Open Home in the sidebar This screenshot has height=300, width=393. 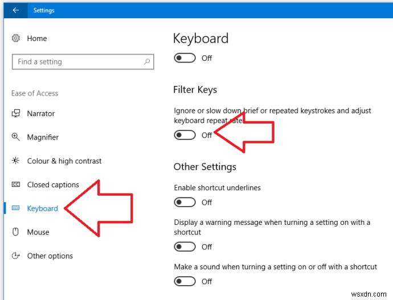(x=37, y=38)
